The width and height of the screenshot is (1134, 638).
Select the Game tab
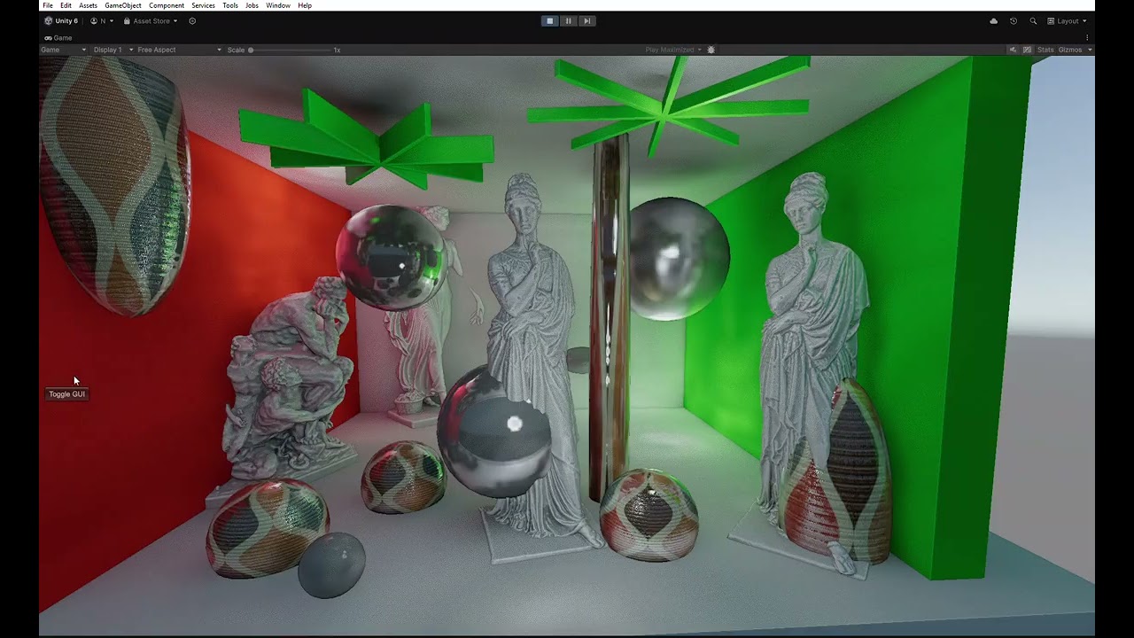coord(58,38)
